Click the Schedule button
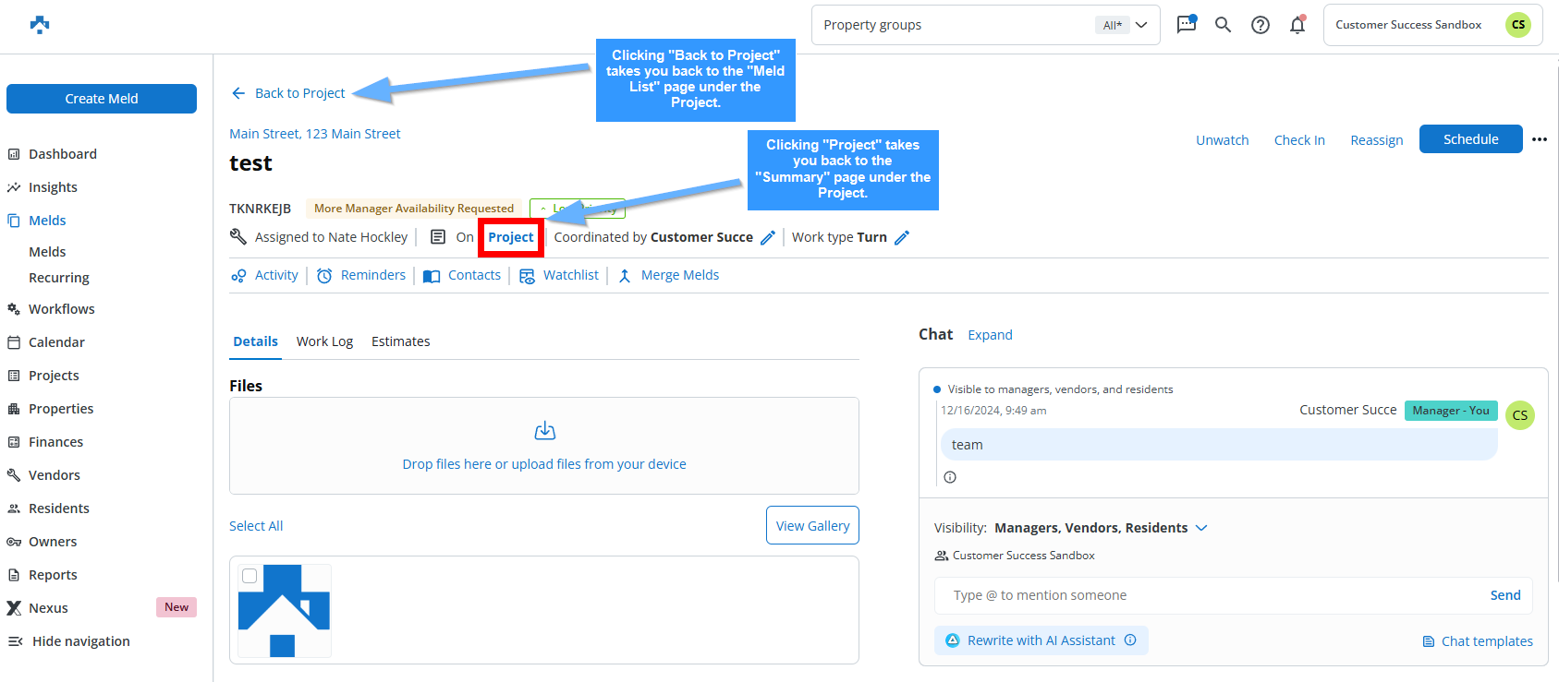Screen dimensions: 1559x682 click(1470, 139)
